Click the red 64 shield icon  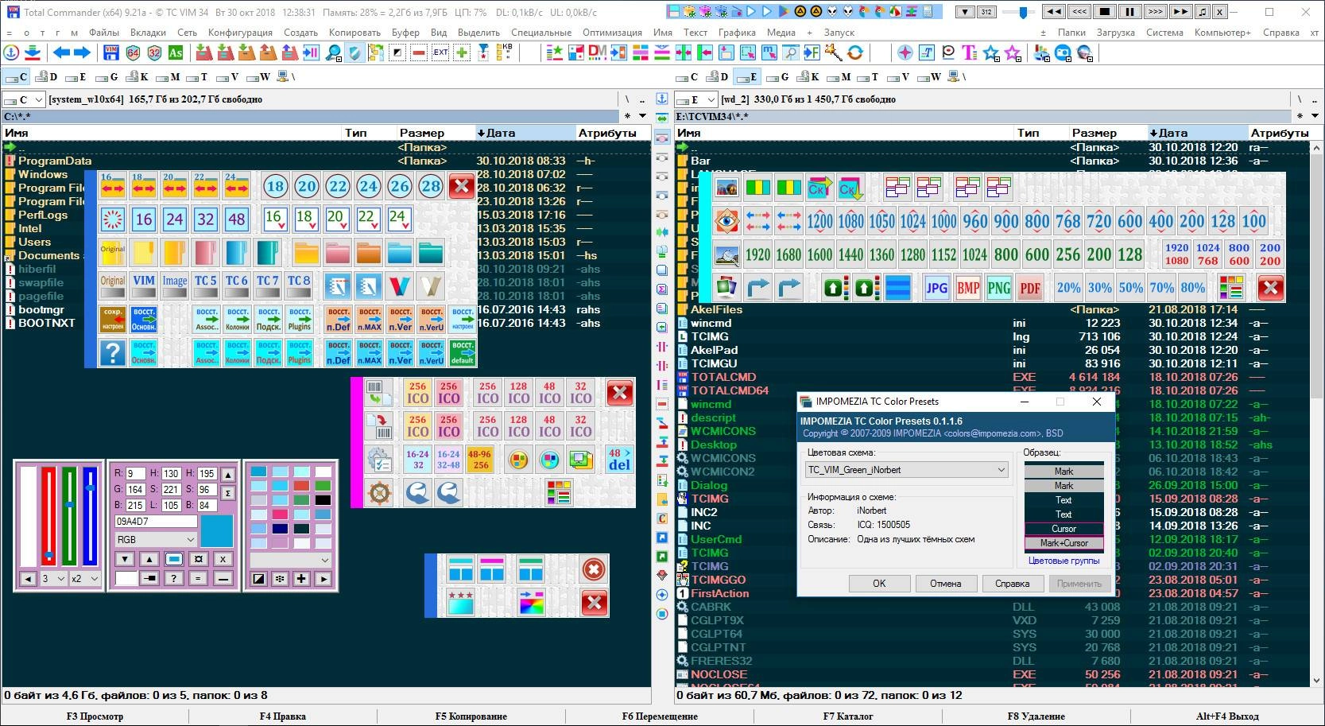pyautogui.click(x=133, y=53)
